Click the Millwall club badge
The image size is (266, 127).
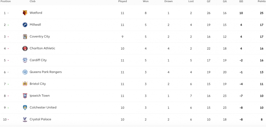pyautogui.click(x=25, y=25)
